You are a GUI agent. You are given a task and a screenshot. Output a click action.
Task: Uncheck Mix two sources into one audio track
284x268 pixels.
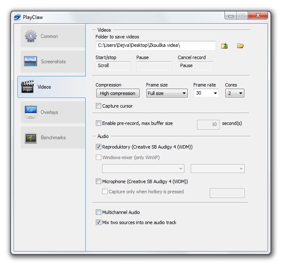pyautogui.click(x=98, y=222)
